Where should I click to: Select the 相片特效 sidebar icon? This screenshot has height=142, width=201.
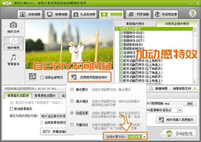14,44
